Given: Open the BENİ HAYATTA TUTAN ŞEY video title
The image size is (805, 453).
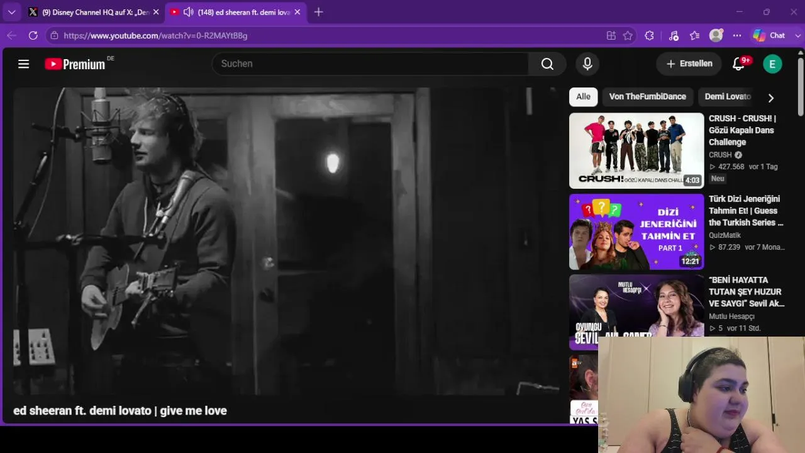Looking at the screenshot, I should (x=747, y=292).
